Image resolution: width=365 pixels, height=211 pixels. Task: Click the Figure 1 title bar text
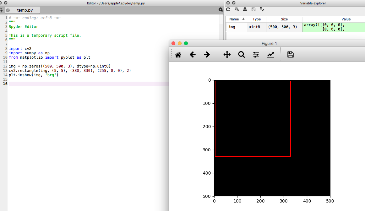pyautogui.click(x=269, y=44)
